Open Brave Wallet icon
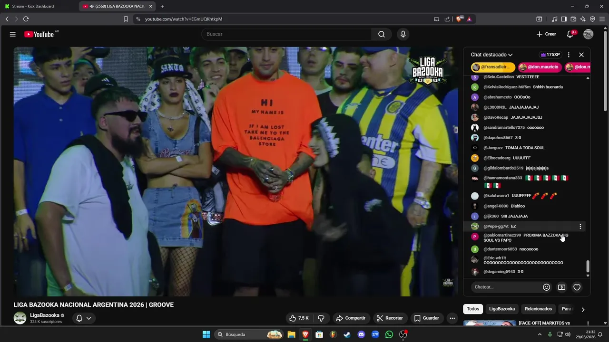The image size is (609, 342). click(x=573, y=19)
